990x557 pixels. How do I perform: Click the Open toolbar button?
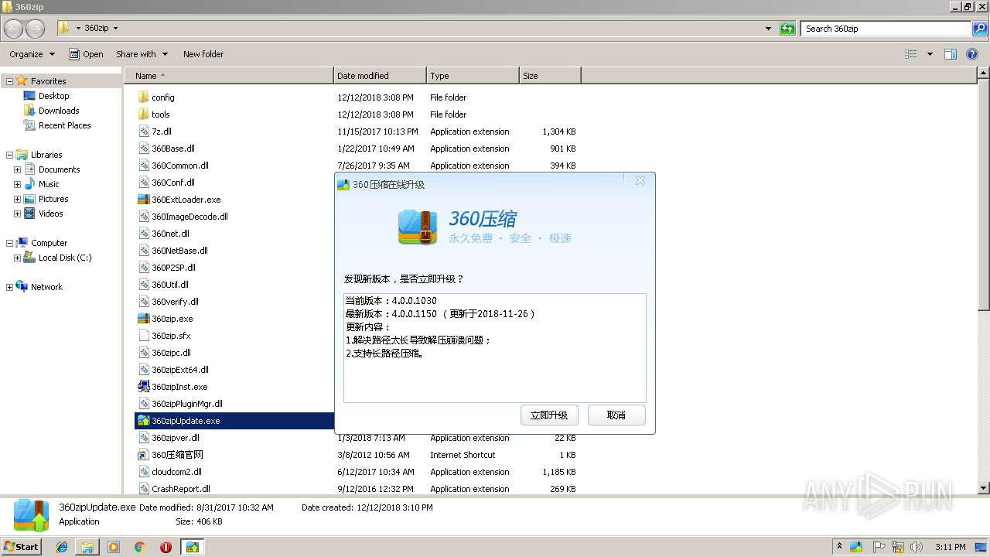86,54
